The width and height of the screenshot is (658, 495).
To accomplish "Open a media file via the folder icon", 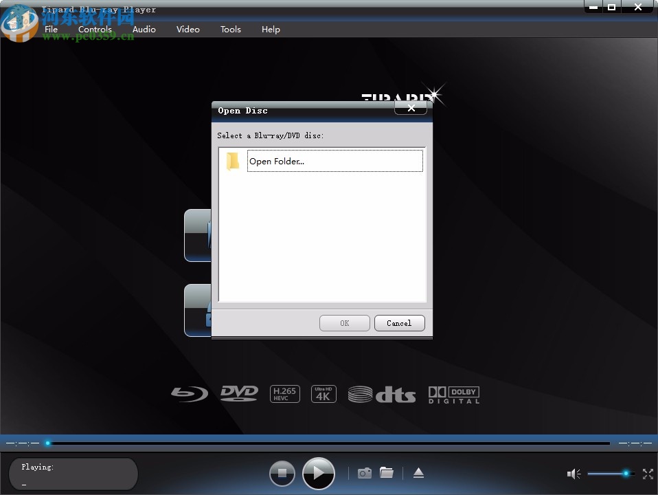I will coord(387,473).
